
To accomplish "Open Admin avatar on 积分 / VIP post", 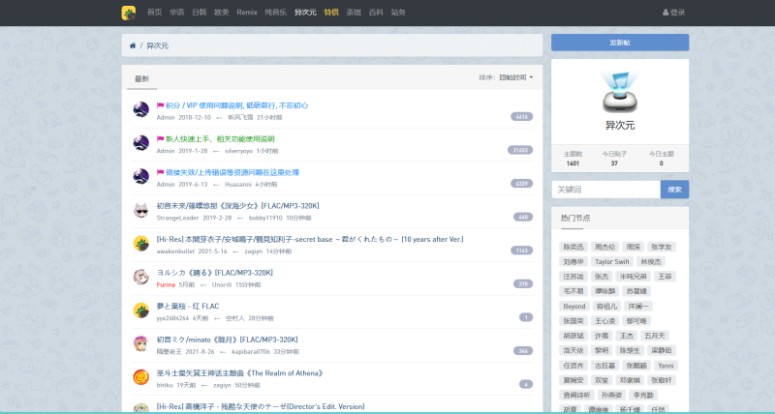I will (x=140, y=109).
